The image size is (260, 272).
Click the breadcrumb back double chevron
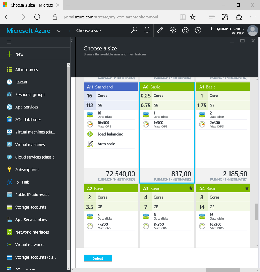(x=70, y=31)
